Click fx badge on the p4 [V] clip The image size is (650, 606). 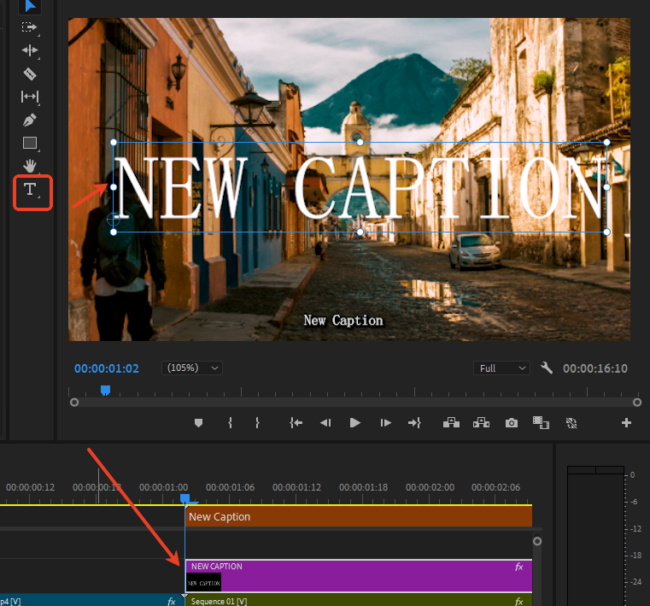click(x=171, y=601)
